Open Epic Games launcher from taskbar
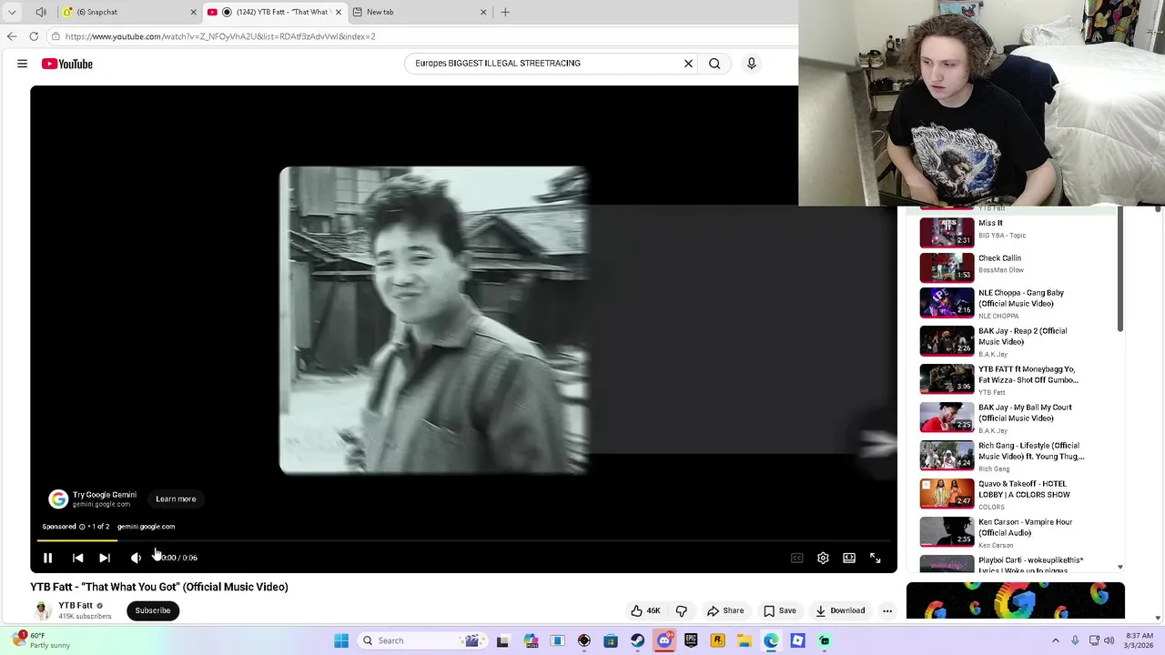 (x=691, y=640)
